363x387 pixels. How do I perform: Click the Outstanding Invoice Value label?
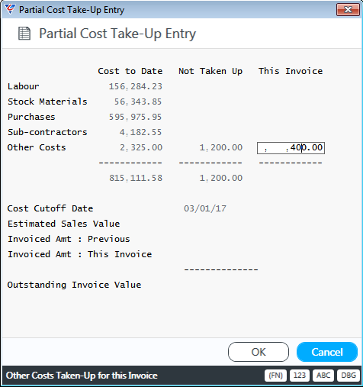pyautogui.click(x=74, y=285)
